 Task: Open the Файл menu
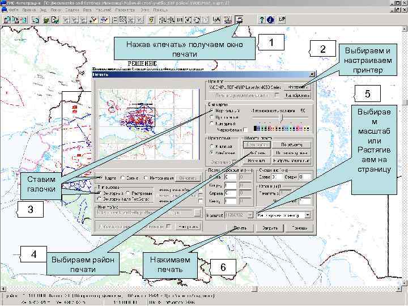(13, 10)
